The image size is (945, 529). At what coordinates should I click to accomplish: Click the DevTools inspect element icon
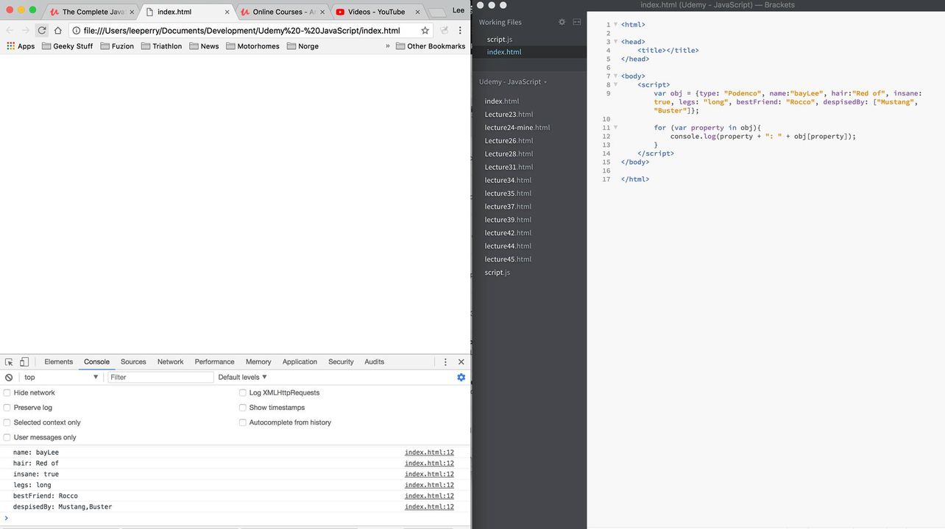(9, 362)
